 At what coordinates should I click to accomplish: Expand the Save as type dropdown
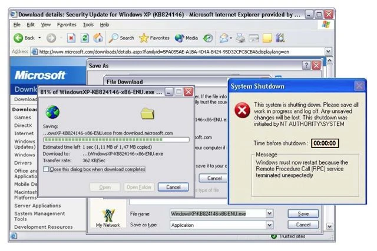(x=269, y=225)
